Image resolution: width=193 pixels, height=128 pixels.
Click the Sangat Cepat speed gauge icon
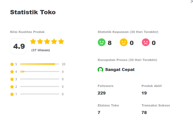tap(100, 70)
